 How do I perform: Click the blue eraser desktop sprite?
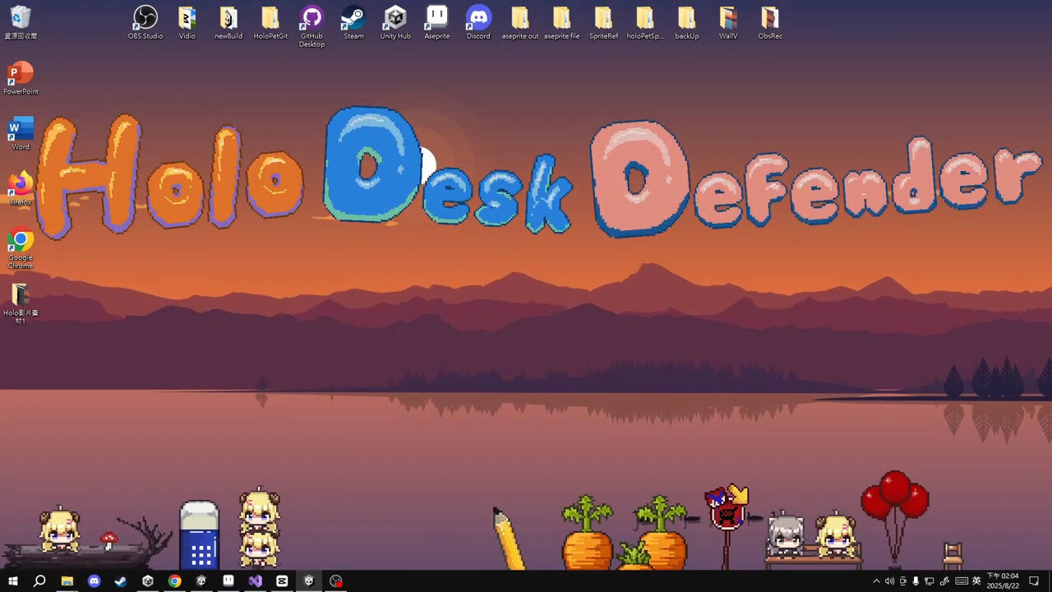(x=200, y=535)
